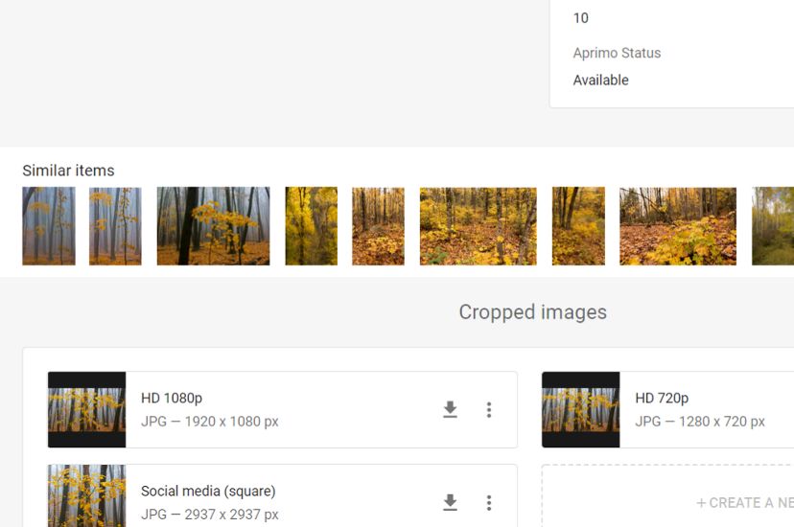Image resolution: width=794 pixels, height=527 pixels.
Task: Open the Social media (square) crop thumbnail
Action: [87, 496]
